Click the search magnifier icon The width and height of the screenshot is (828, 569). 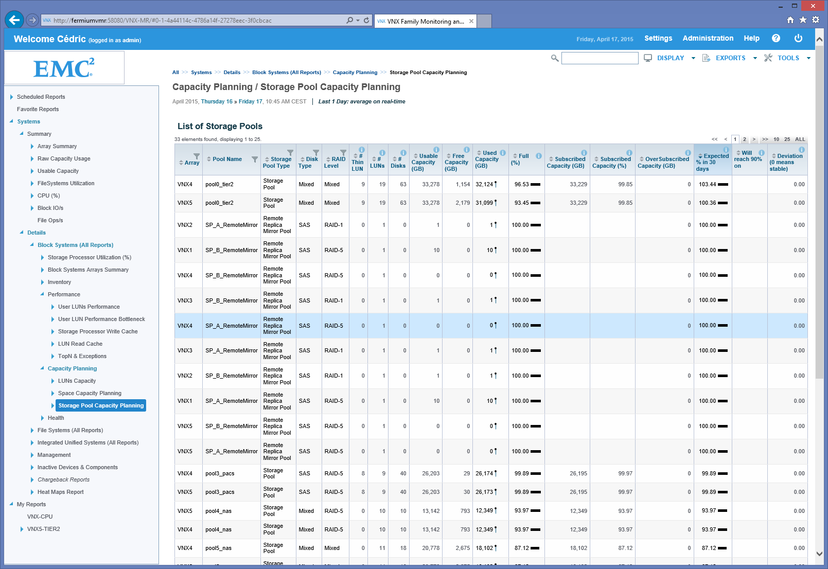click(x=555, y=58)
